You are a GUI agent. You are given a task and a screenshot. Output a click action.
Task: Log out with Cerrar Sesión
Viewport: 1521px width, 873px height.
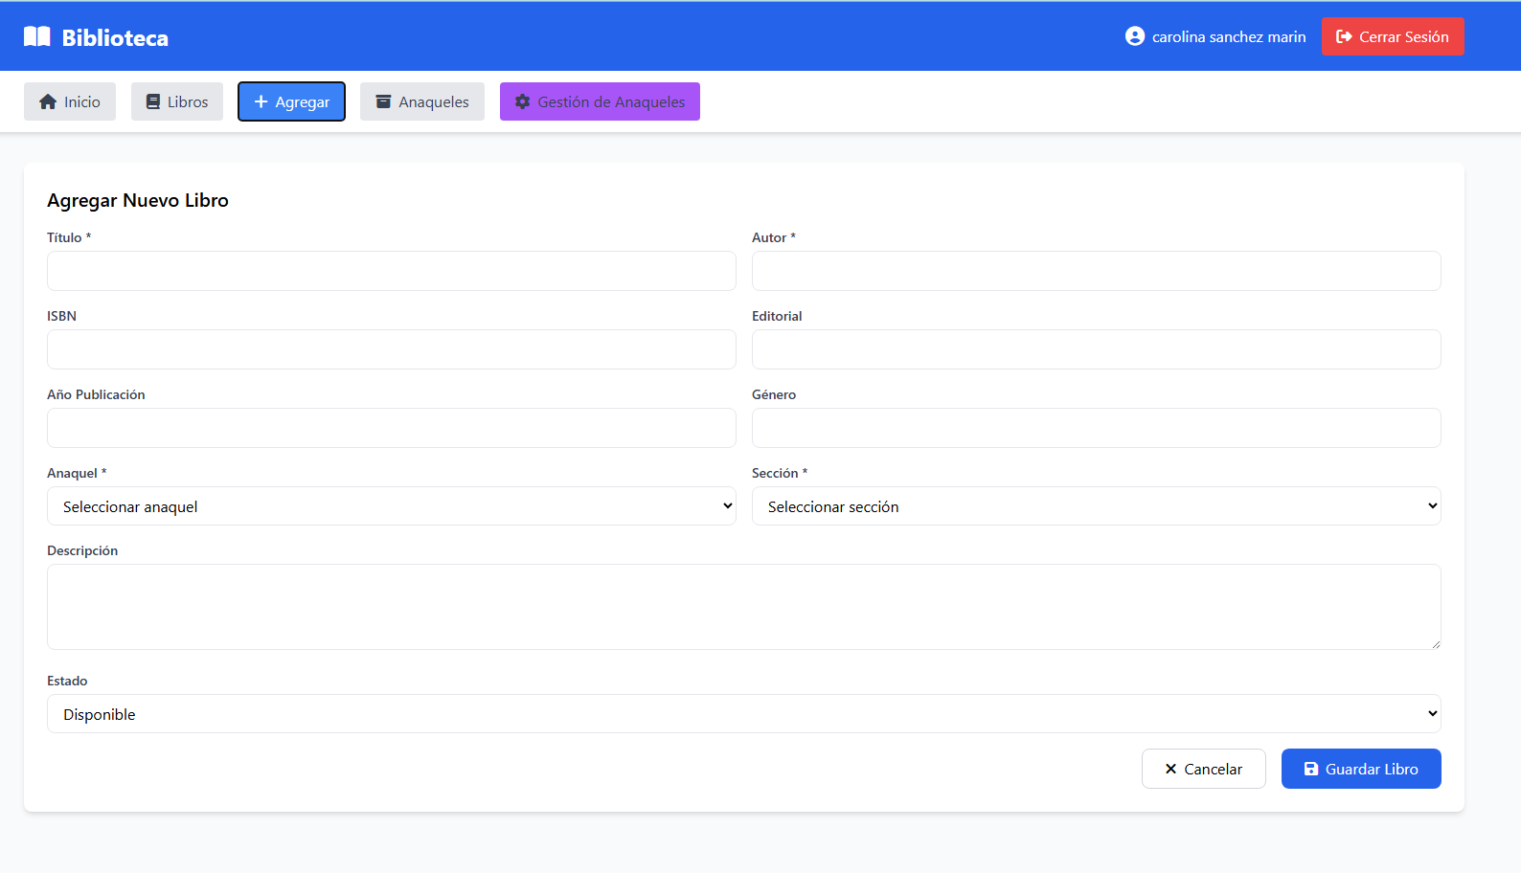point(1393,36)
